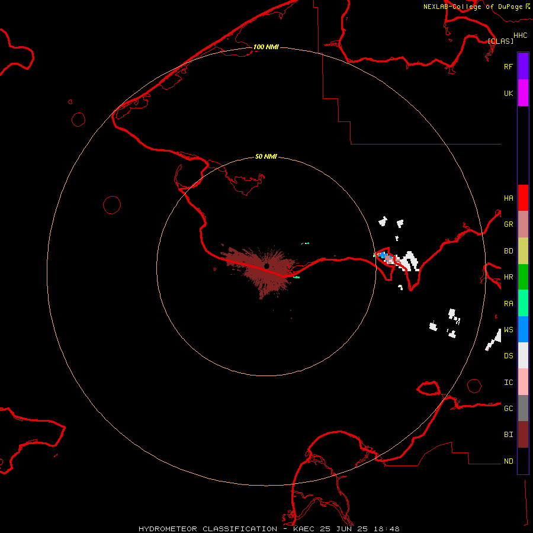Select the "RA" legend label
Viewport: 533px width, 533px height.
[508, 304]
